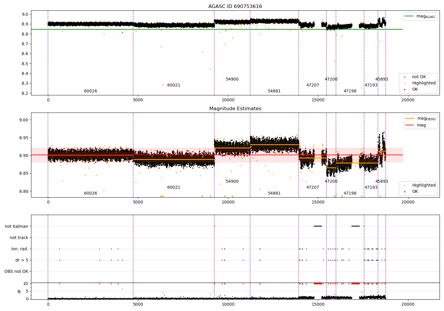Click y-axis tick 8.85 on middle plot
Viewport: 444px width, 311px height.
24,173
